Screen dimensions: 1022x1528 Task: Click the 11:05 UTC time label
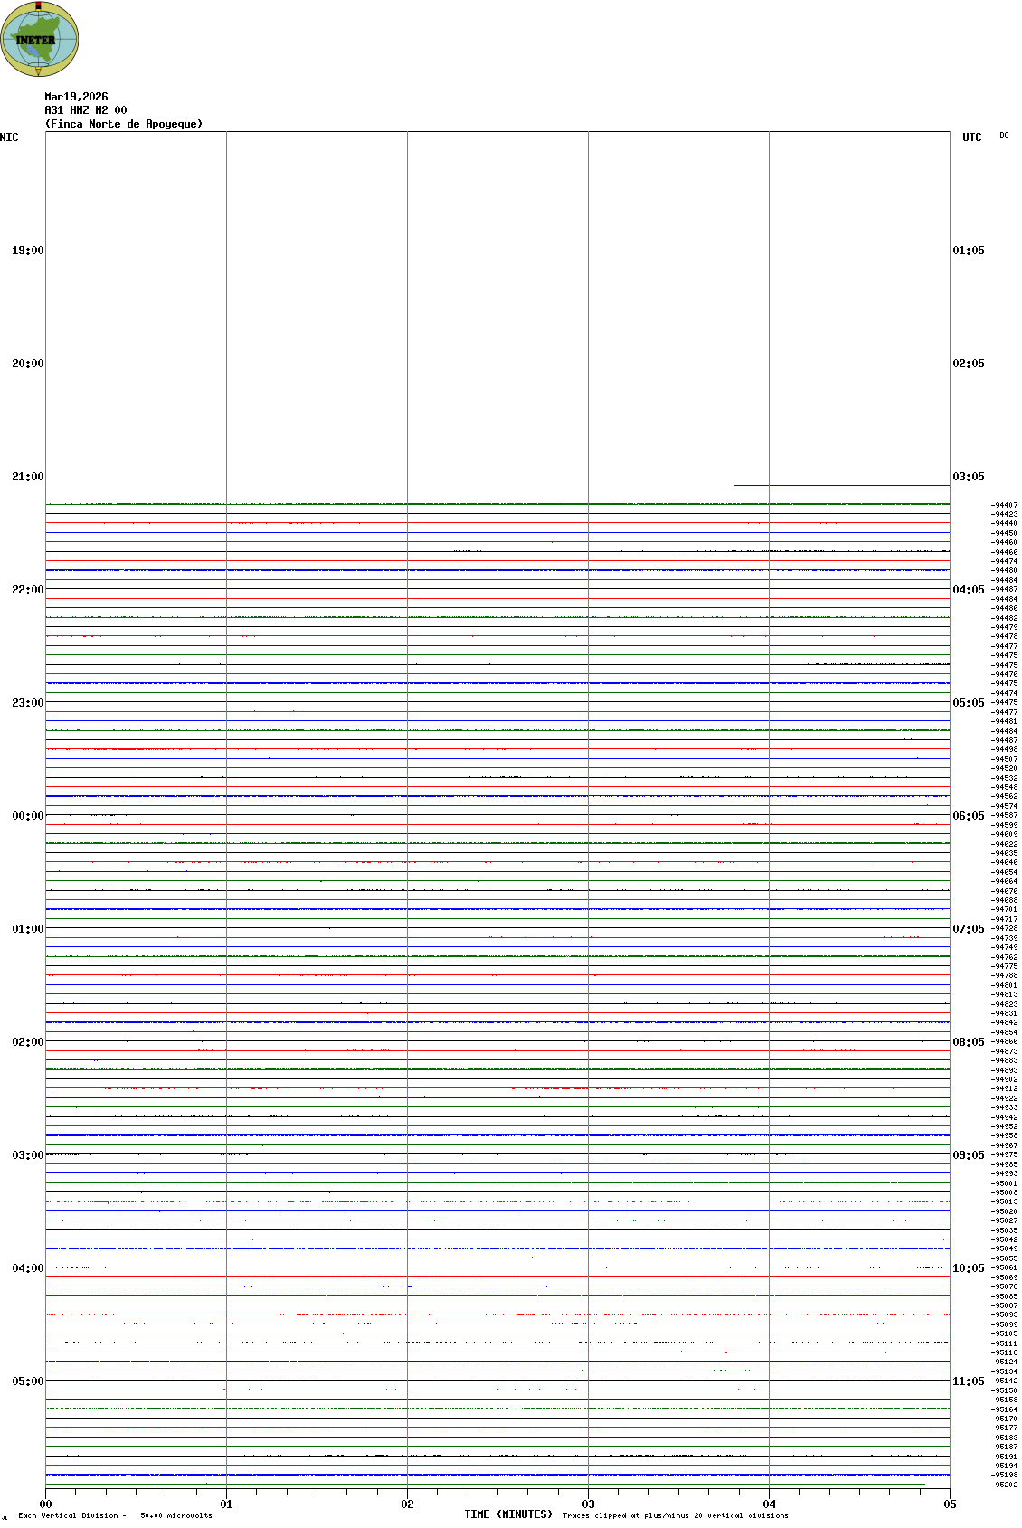(969, 1381)
